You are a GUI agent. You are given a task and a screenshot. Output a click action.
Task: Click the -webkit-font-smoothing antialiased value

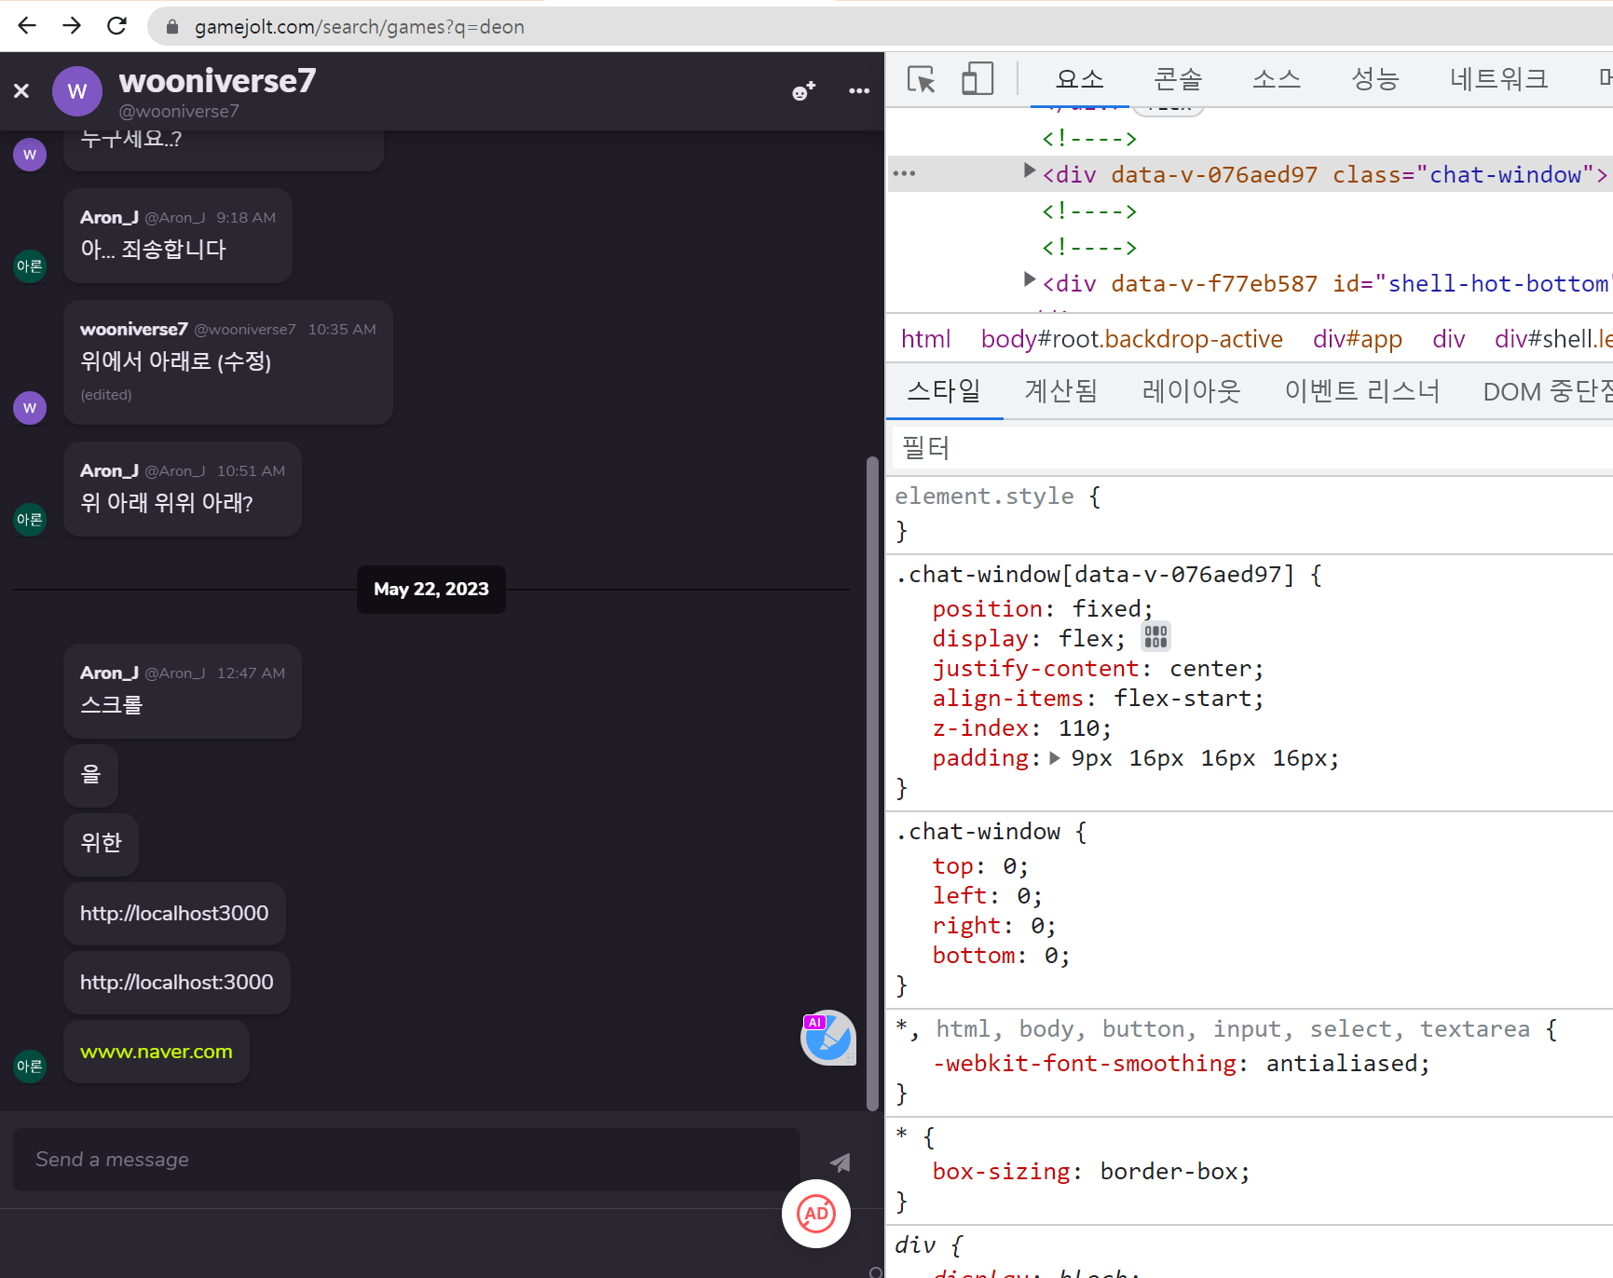[1341, 1064]
